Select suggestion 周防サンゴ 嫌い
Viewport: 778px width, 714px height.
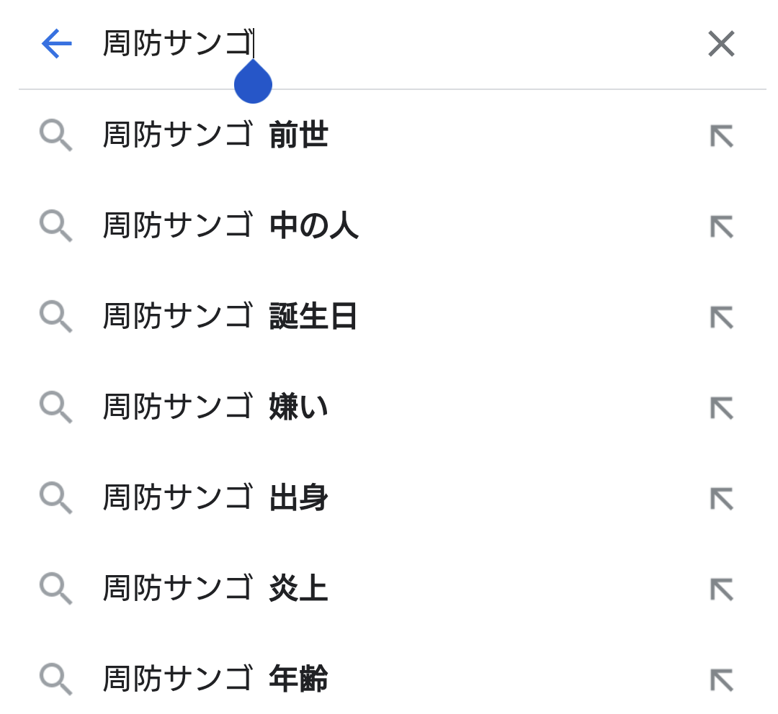[x=392, y=407]
